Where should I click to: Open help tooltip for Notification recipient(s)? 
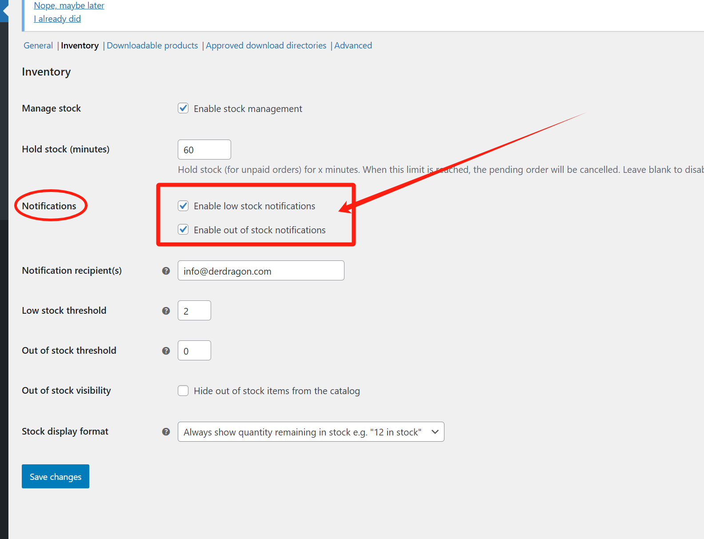166,271
